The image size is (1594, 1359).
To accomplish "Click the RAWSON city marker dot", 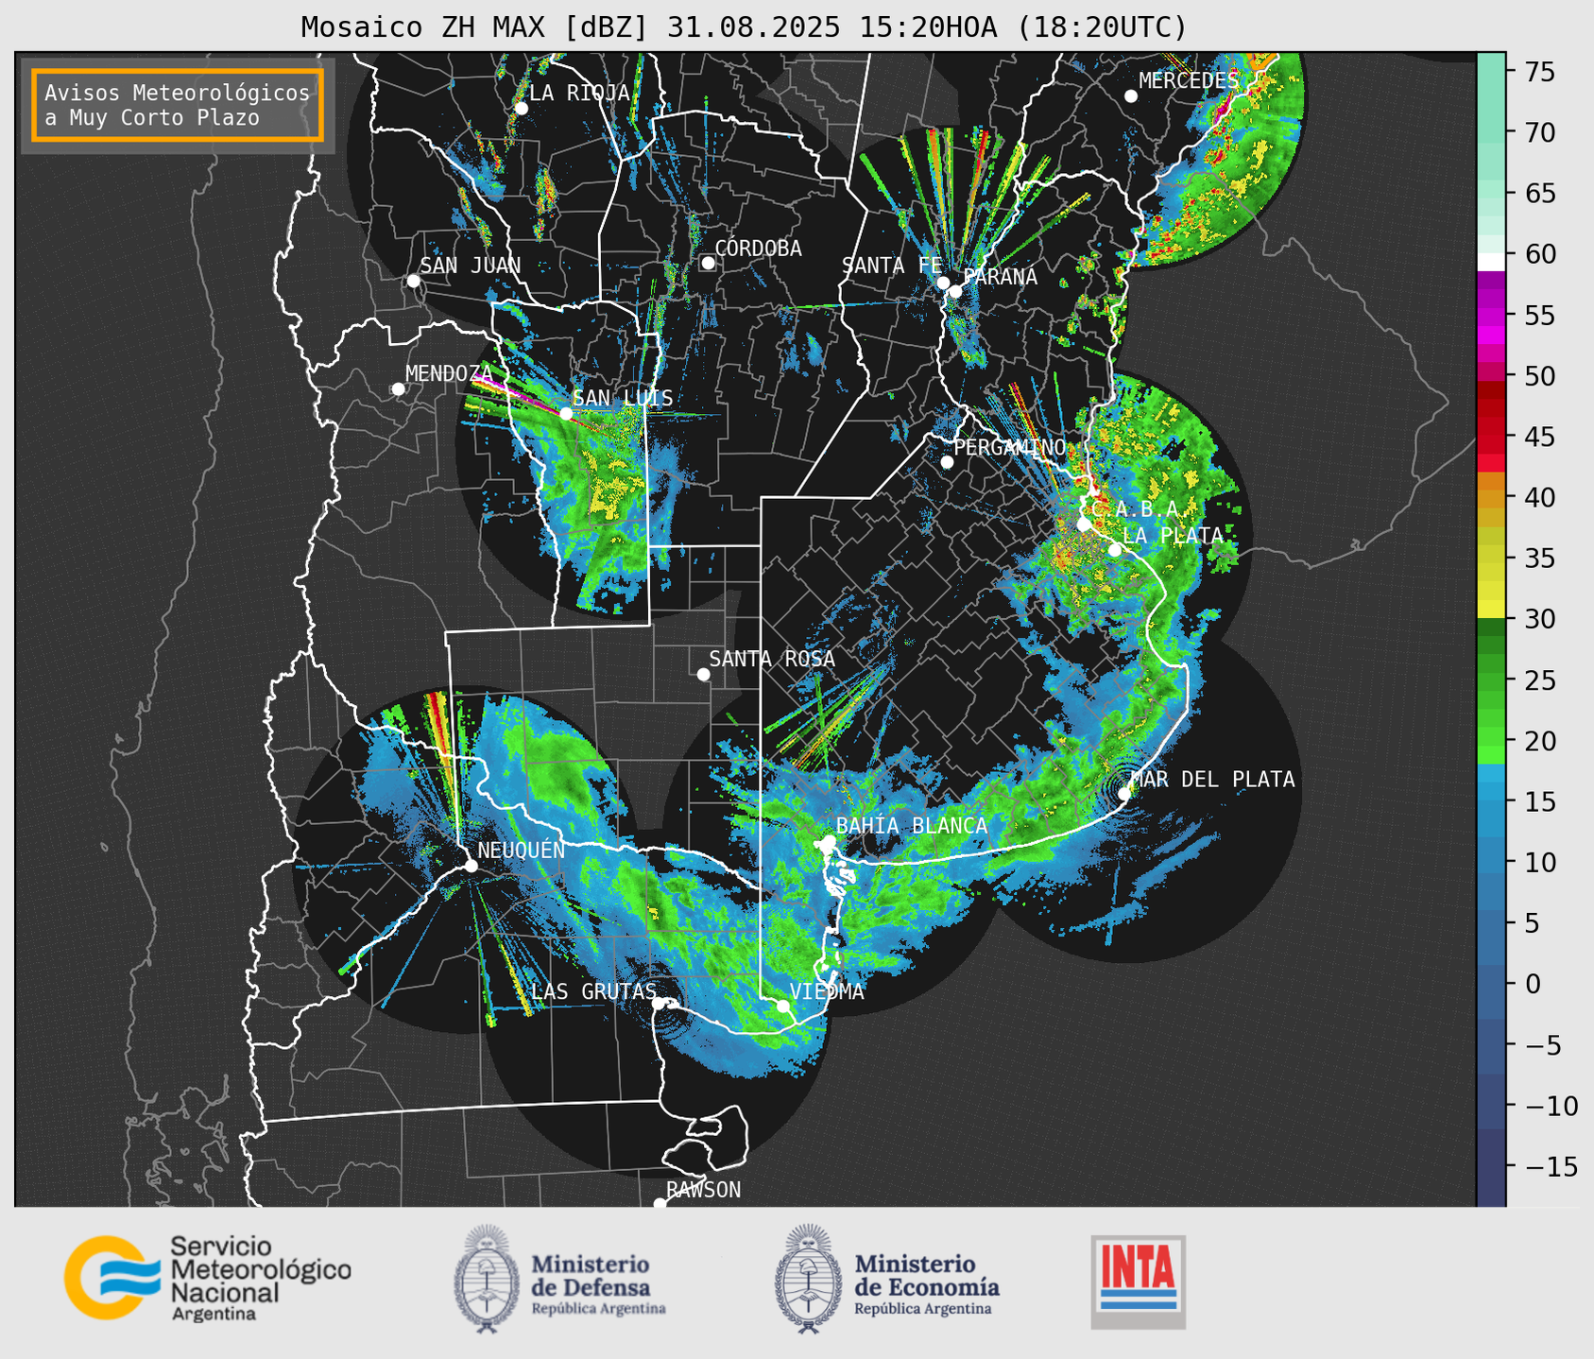I will point(660,1203).
